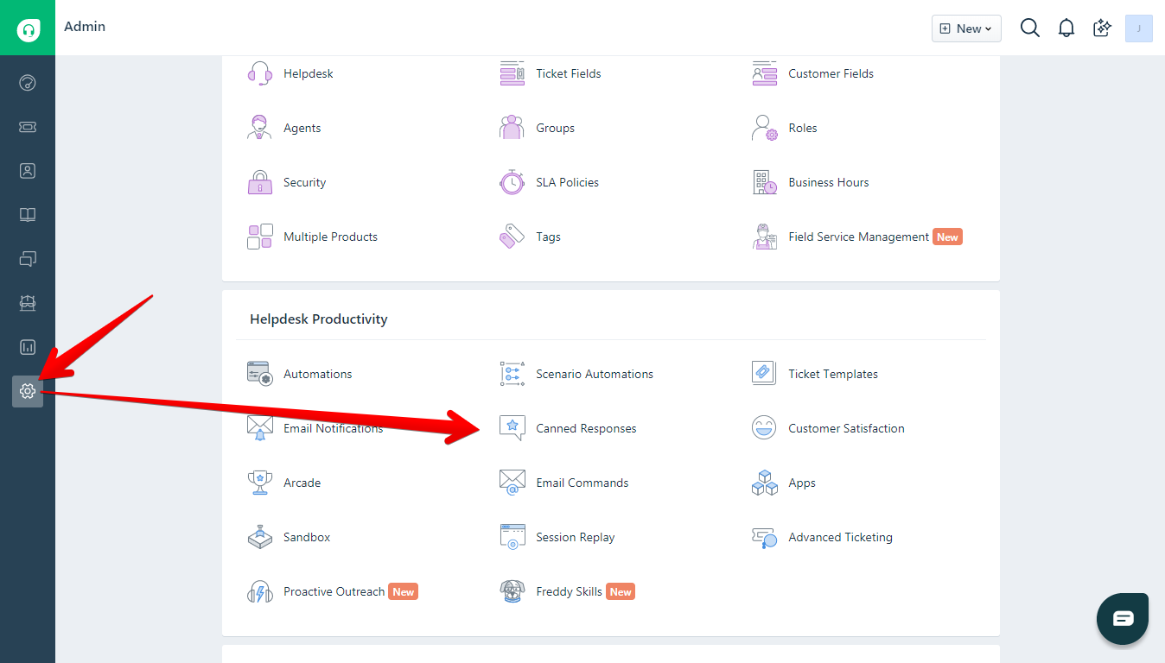The width and height of the screenshot is (1165, 663).
Task: Open the Helpdesk settings link
Action: [x=309, y=73]
